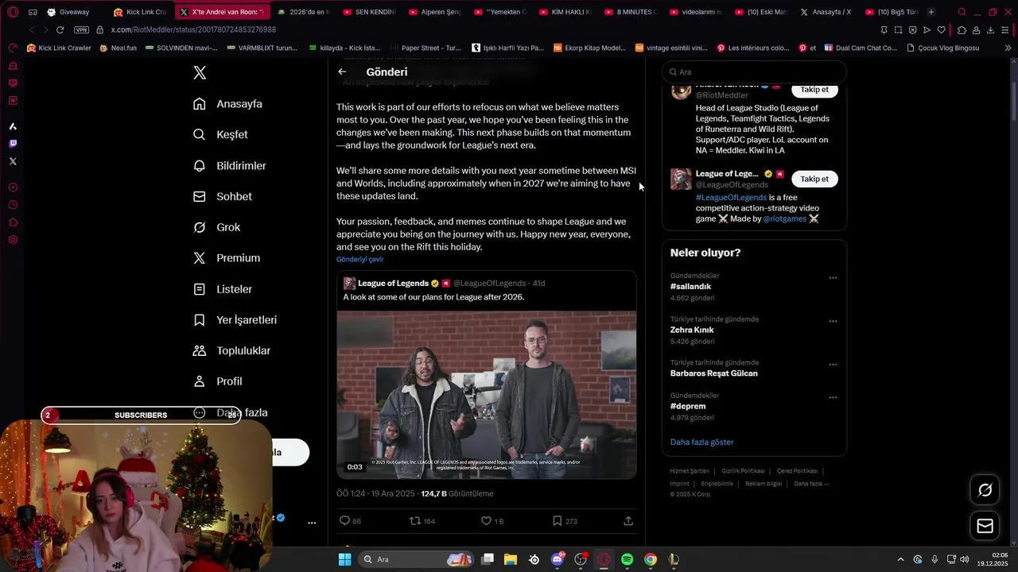The width and height of the screenshot is (1018, 572).
Task: Click the share icon on post
Action: pyautogui.click(x=628, y=521)
